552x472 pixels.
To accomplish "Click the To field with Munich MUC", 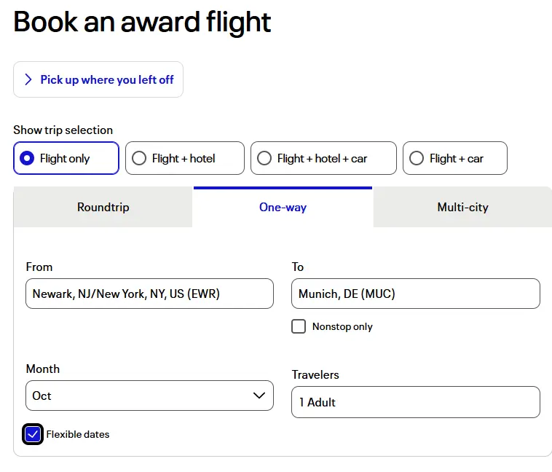I will pos(415,294).
